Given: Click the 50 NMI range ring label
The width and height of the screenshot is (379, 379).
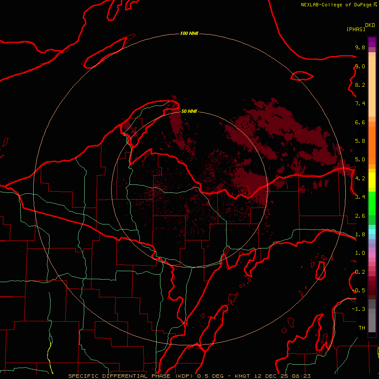Looking at the screenshot, I should (189, 111).
